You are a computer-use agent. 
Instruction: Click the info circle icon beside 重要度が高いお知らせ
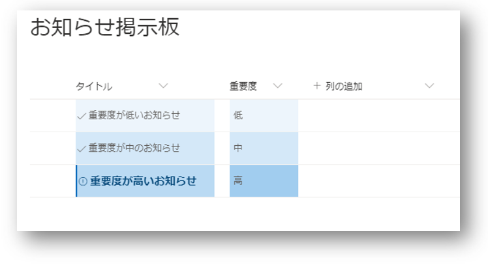[x=83, y=182]
